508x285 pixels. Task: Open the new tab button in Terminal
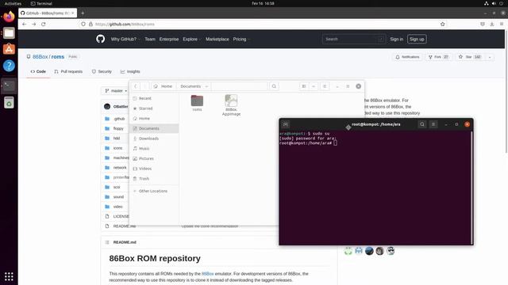[286, 124]
